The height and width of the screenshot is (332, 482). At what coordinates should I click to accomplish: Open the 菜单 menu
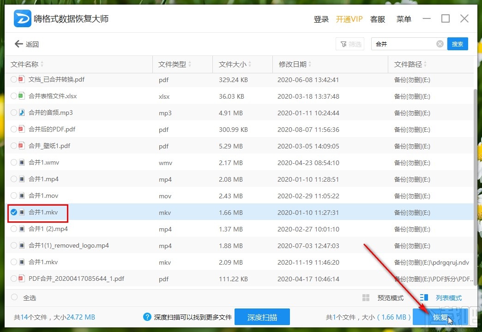coord(404,19)
